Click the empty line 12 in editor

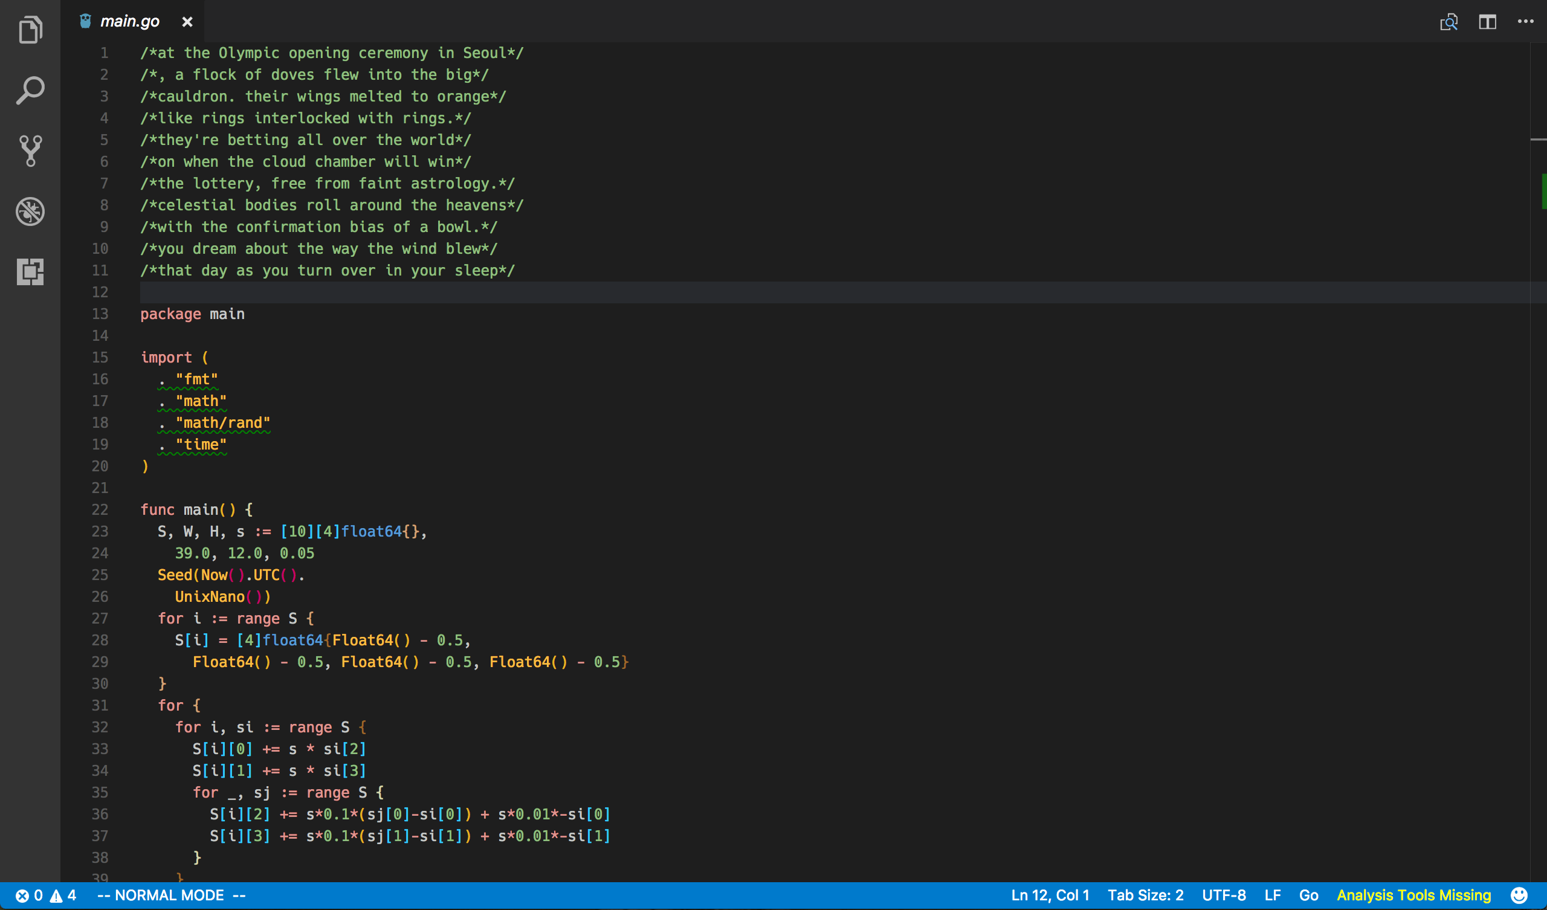tap(491, 292)
